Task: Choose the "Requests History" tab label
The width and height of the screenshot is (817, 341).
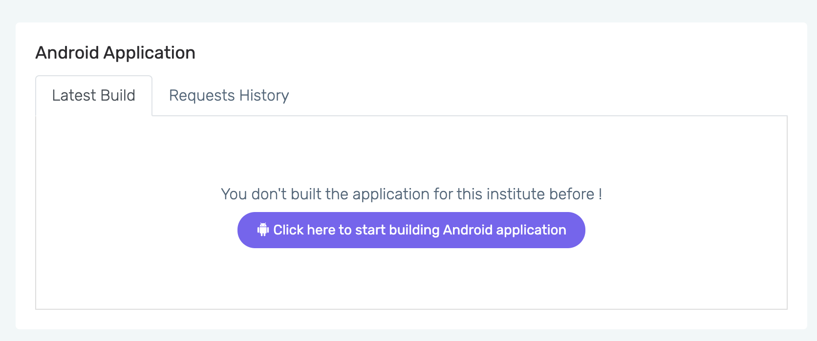Action: (x=229, y=95)
